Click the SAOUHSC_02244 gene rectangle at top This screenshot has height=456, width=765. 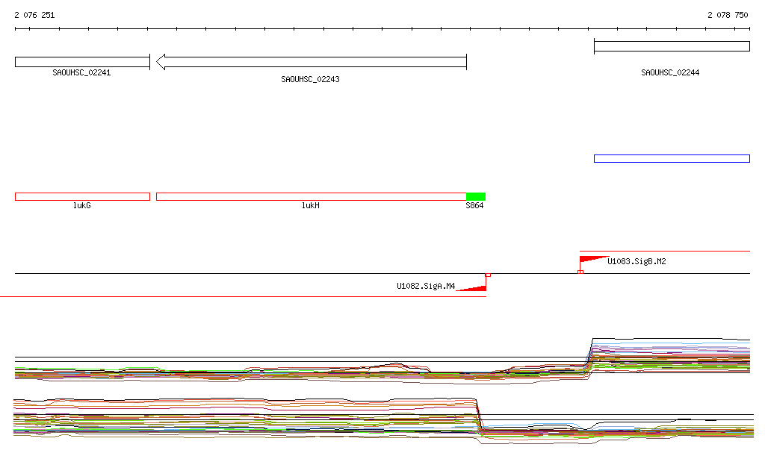coord(672,46)
